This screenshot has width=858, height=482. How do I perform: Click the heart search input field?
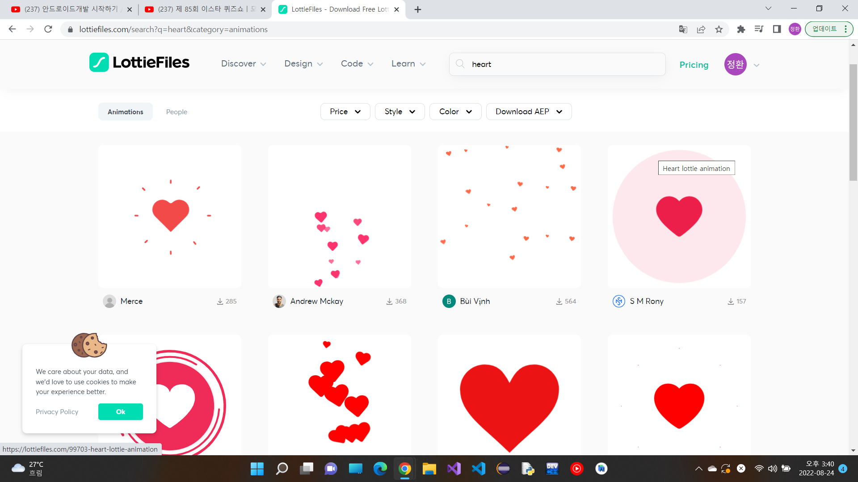tap(563, 64)
